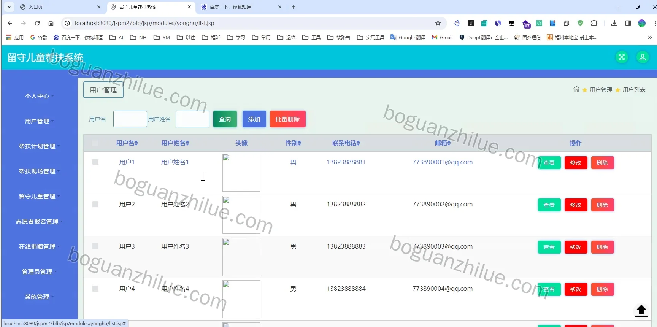
Task: Expand the 帮扶现场管理 sidebar menu
Action: point(39,171)
